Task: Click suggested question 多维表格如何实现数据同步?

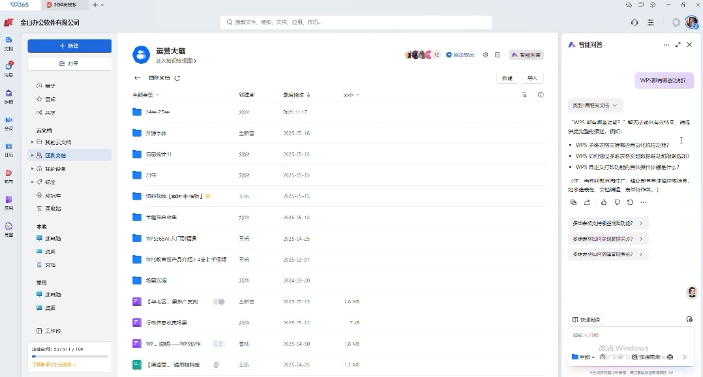Action: [x=608, y=239]
